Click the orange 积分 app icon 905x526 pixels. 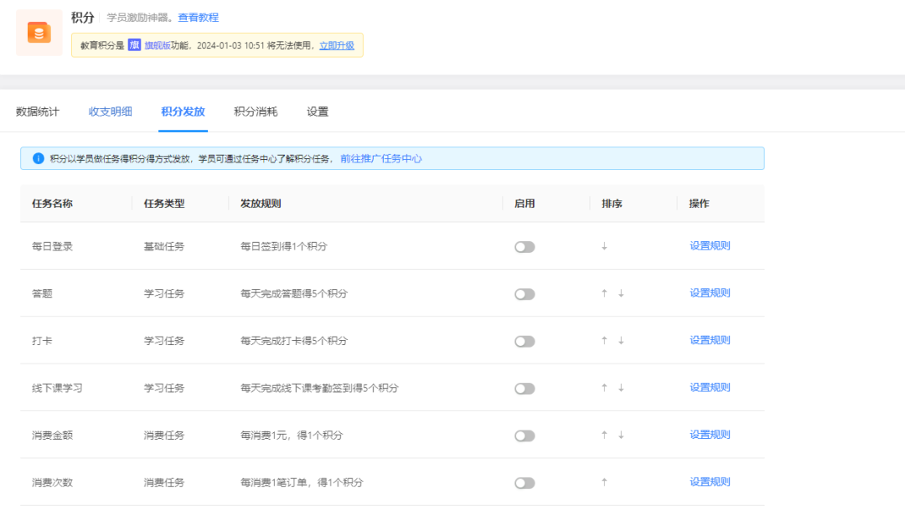coord(39,33)
